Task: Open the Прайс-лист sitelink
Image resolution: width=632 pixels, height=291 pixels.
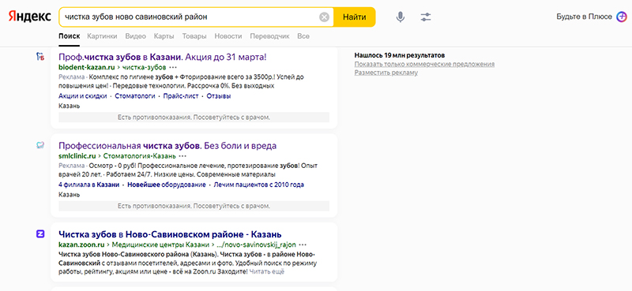Action: pyautogui.click(x=181, y=96)
